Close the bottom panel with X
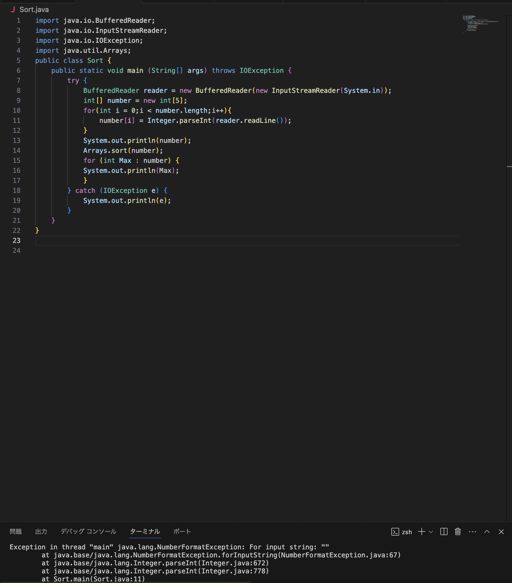Image resolution: width=512 pixels, height=583 pixels. click(x=501, y=531)
